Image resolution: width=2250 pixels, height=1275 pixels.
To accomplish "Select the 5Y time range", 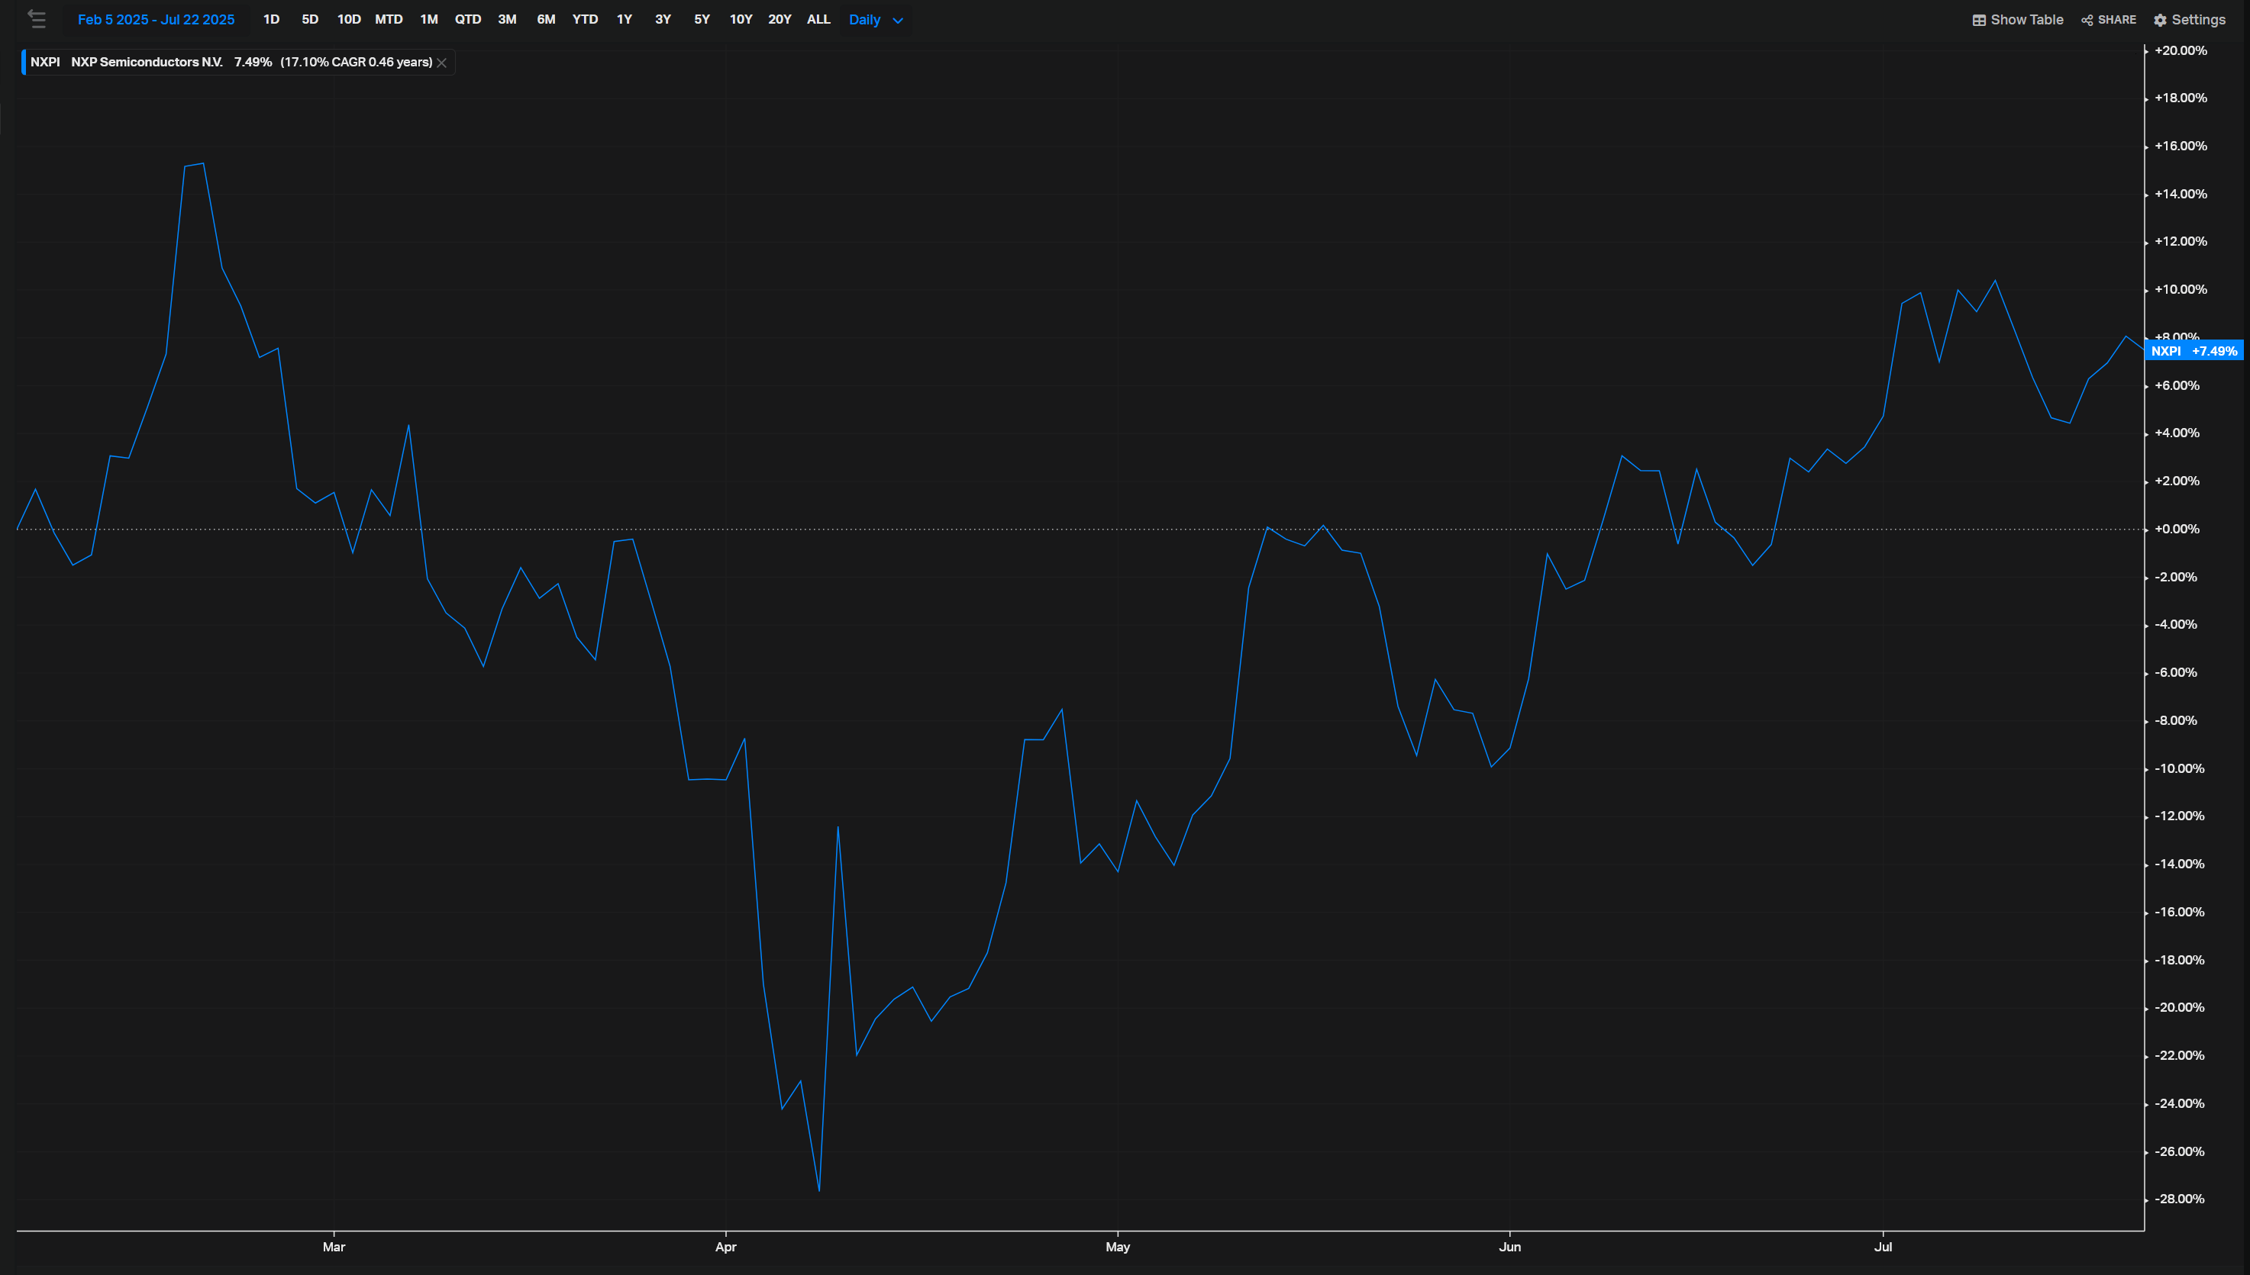I will (x=701, y=19).
